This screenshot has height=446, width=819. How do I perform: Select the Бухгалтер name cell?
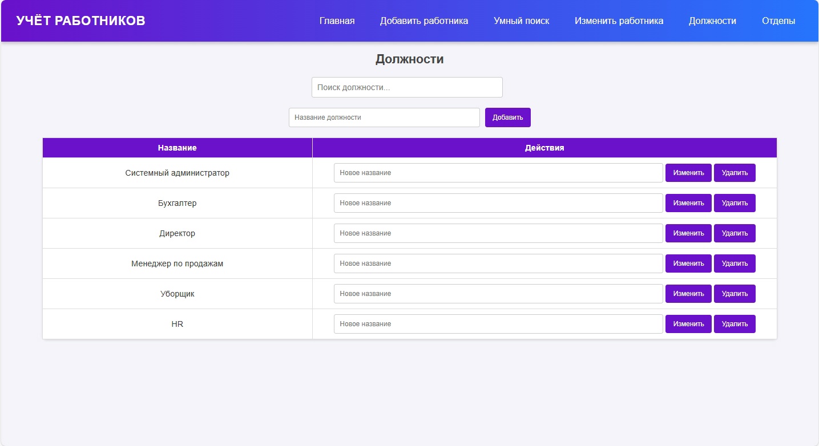[177, 203]
